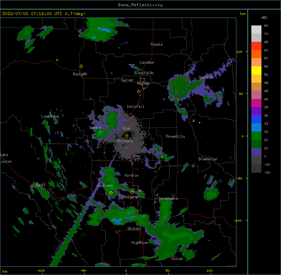Select the yellow 54-51 dBZ legend swatch
The image size is (281, 275).
tap(256, 70)
